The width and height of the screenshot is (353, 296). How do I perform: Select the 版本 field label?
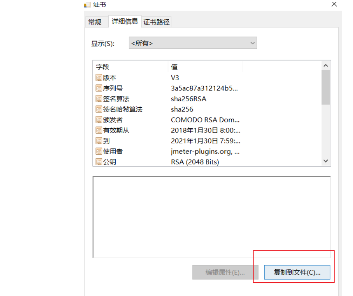(x=109, y=78)
